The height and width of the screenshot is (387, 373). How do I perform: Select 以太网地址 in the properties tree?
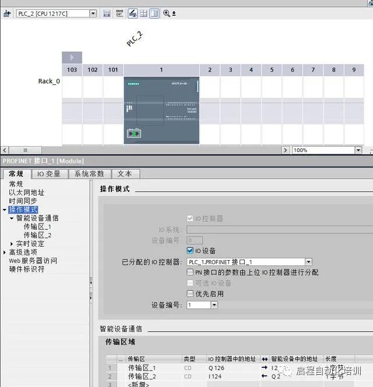27,193
